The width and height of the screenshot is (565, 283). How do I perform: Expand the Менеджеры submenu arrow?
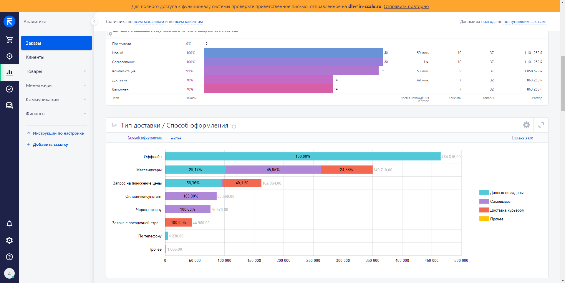tap(85, 85)
